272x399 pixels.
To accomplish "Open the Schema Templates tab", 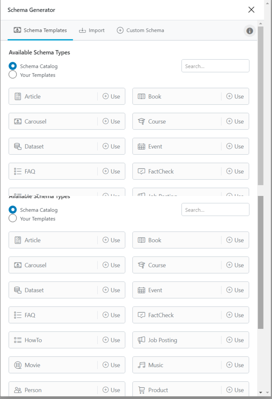I will [x=40, y=30].
